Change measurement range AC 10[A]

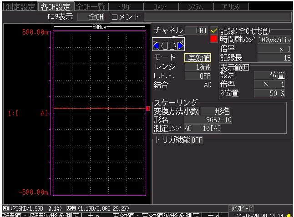coord(203,129)
